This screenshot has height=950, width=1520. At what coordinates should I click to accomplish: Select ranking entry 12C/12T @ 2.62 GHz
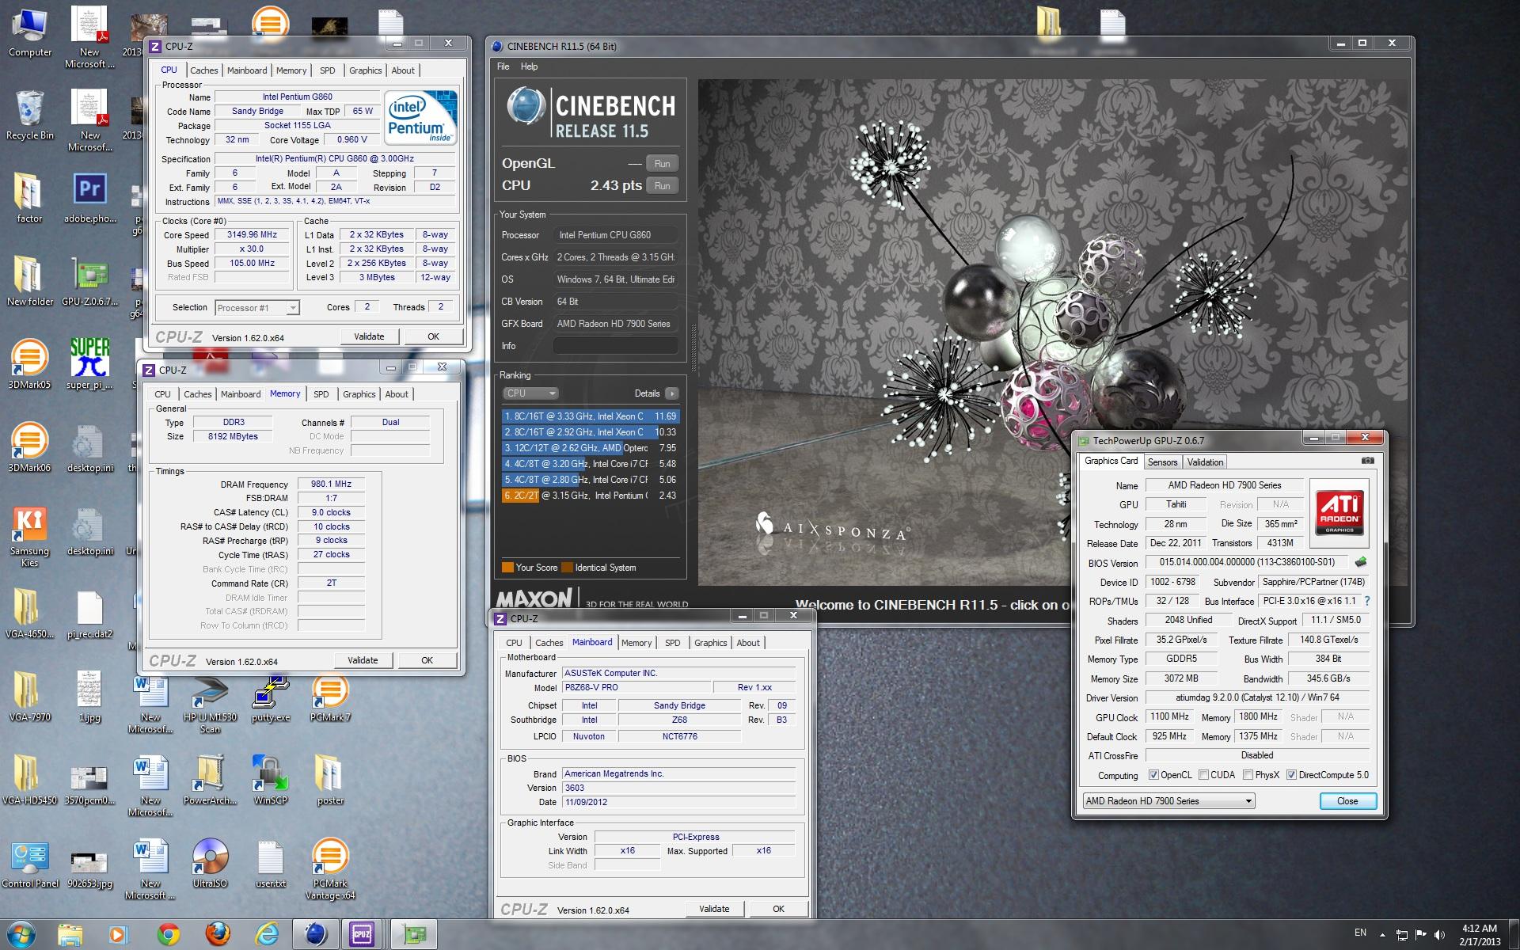click(x=590, y=448)
